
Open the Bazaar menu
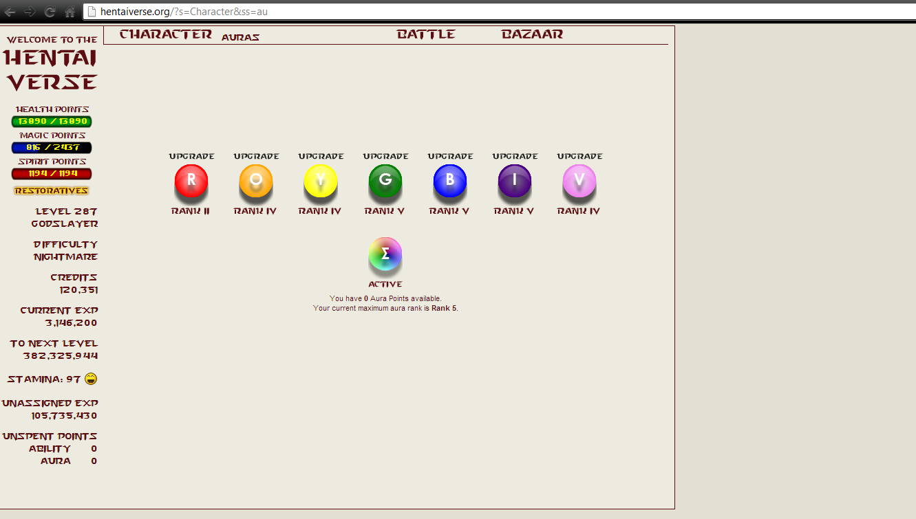[x=532, y=34]
